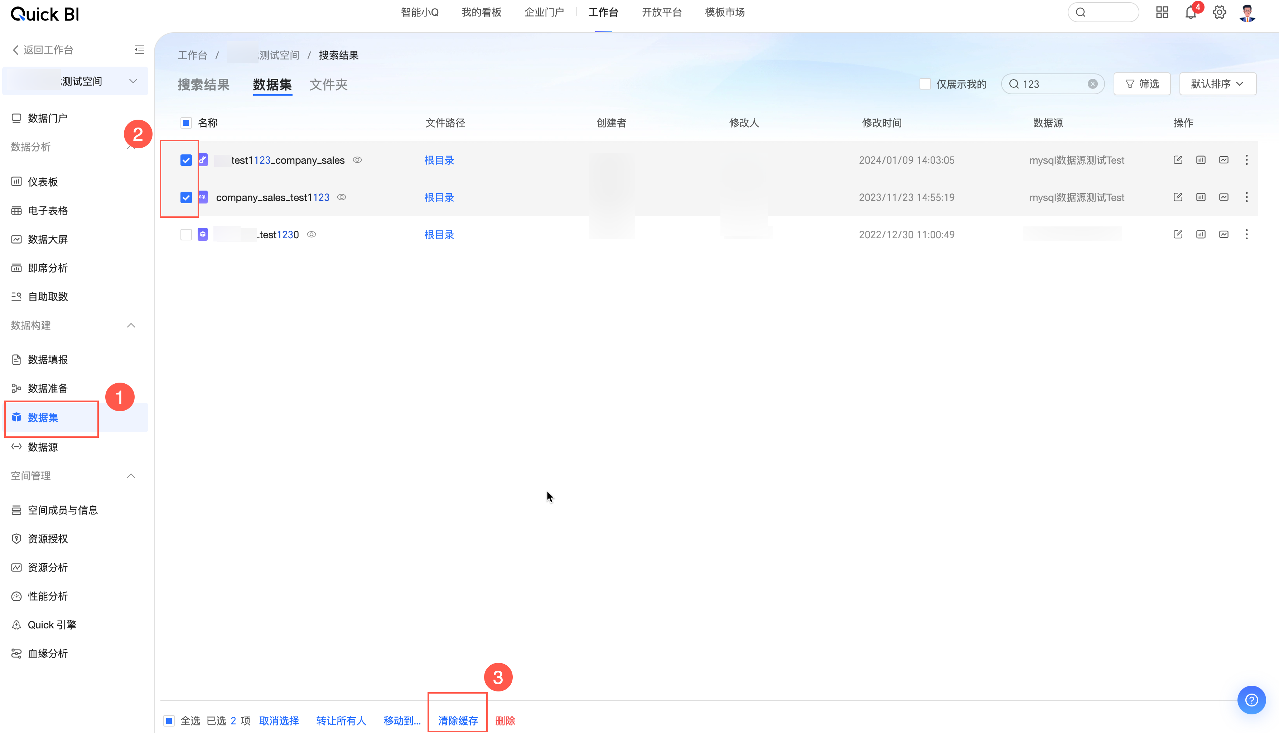This screenshot has height=733, width=1279.
Task: Check the _test1230 row checkbox
Action: point(186,235)
